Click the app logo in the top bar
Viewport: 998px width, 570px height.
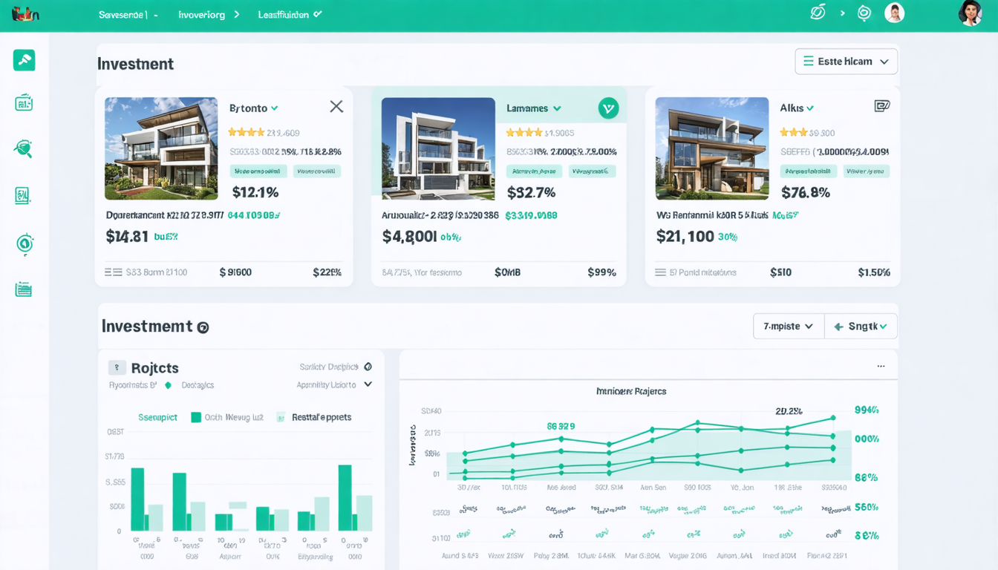[x=25, y=14]
